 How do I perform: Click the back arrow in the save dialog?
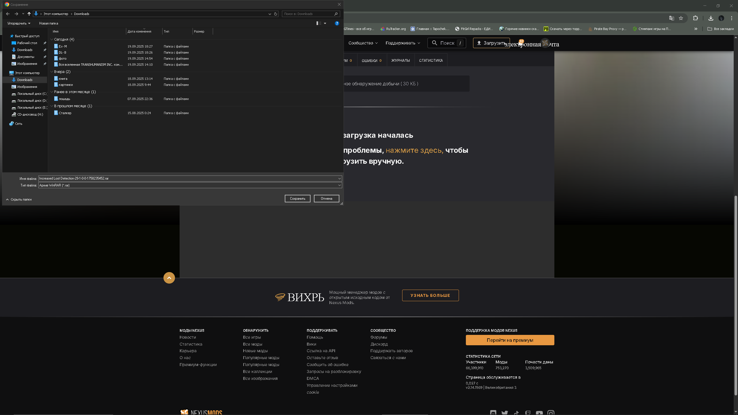tap(8, 14)
